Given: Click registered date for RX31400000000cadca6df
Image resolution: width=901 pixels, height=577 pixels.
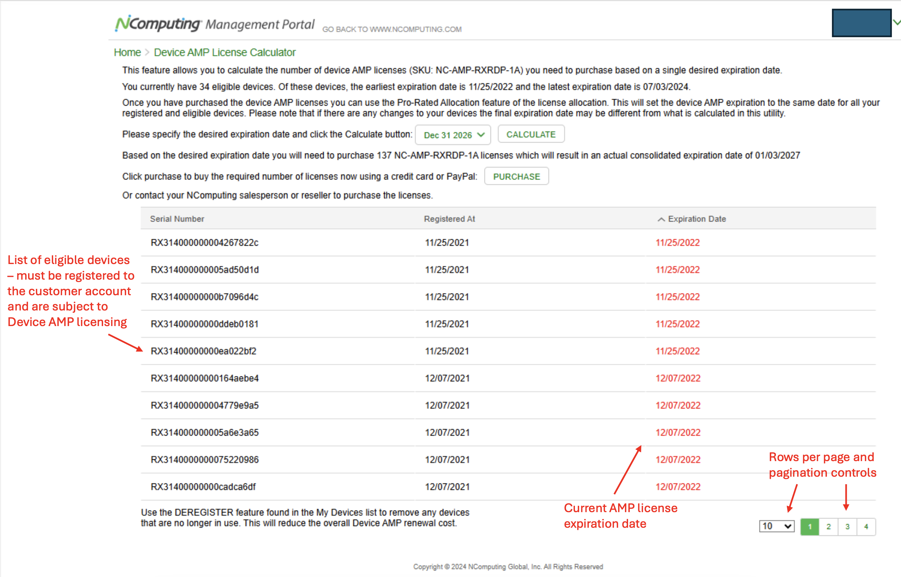Looking at the screenshot, I should coord(447,487).
